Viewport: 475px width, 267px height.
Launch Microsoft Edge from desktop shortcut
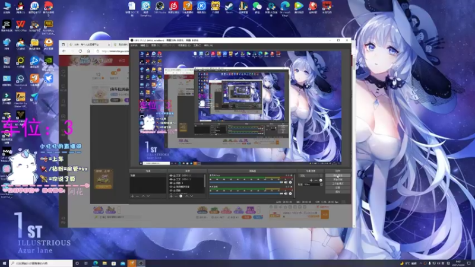coord(285,8)
